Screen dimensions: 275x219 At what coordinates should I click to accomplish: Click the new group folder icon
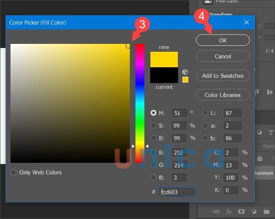pyautogui.click(x=267, y=212)
